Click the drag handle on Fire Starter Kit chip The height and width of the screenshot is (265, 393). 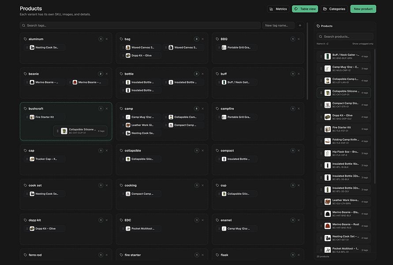pyautogui.click(x=27, y=117)
